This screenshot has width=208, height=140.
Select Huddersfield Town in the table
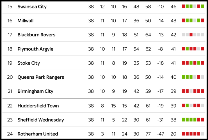(x=38, y=106)
